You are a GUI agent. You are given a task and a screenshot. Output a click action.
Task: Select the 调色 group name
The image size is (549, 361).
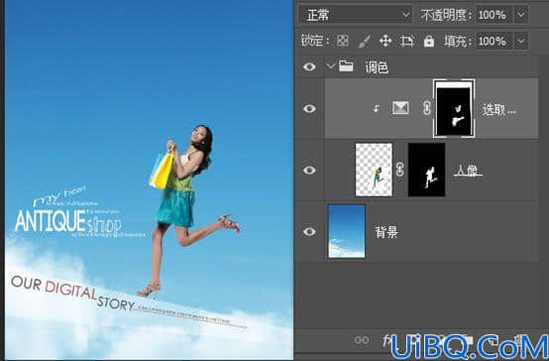pos(377,66)
